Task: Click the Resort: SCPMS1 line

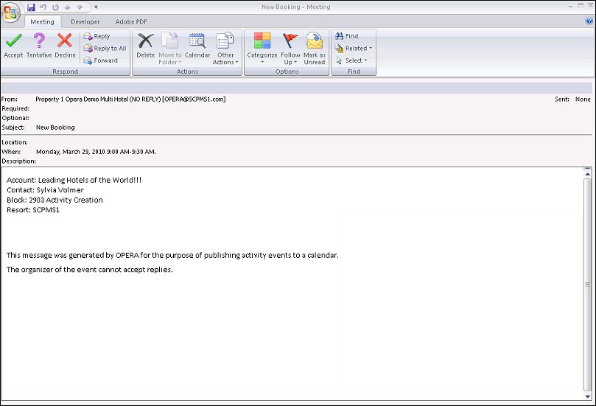Action: tap(33, 210)
